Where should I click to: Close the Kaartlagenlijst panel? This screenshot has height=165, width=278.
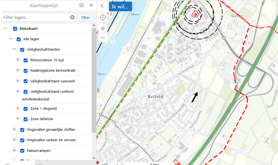91,5
